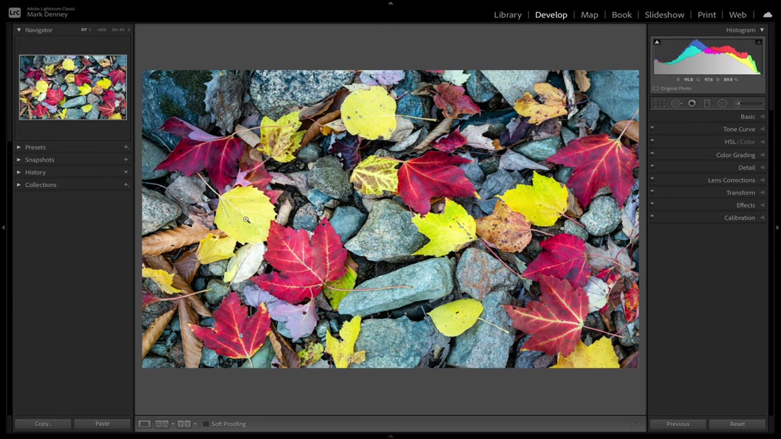This screenshot has height=439, width=781.
Task: Toggle the Color Grading panel switch
Action: tap(652, 153)
